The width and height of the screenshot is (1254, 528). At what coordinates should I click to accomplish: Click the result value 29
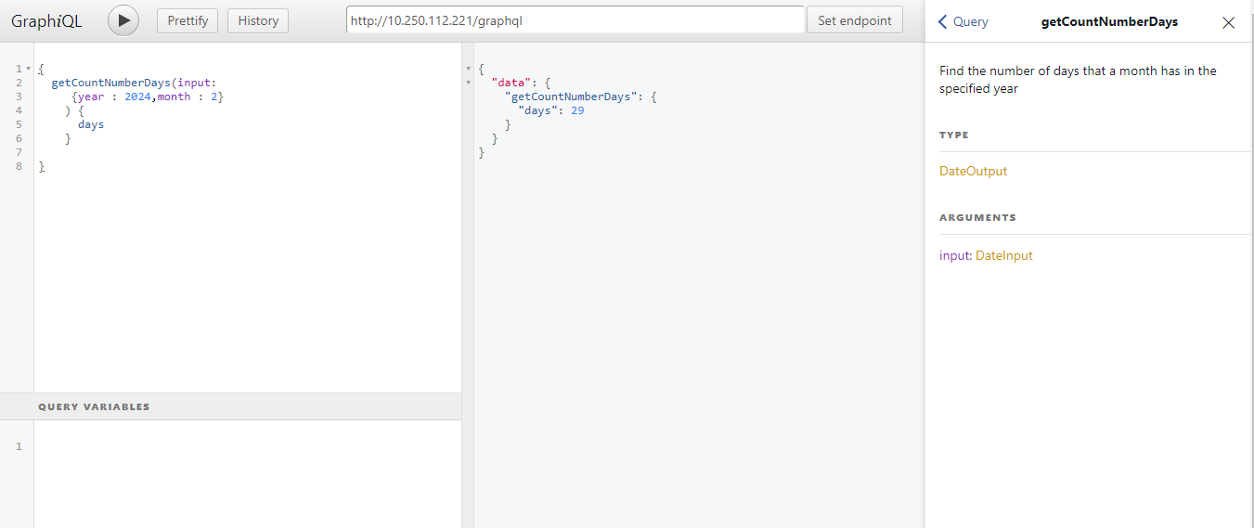point(577,110)
